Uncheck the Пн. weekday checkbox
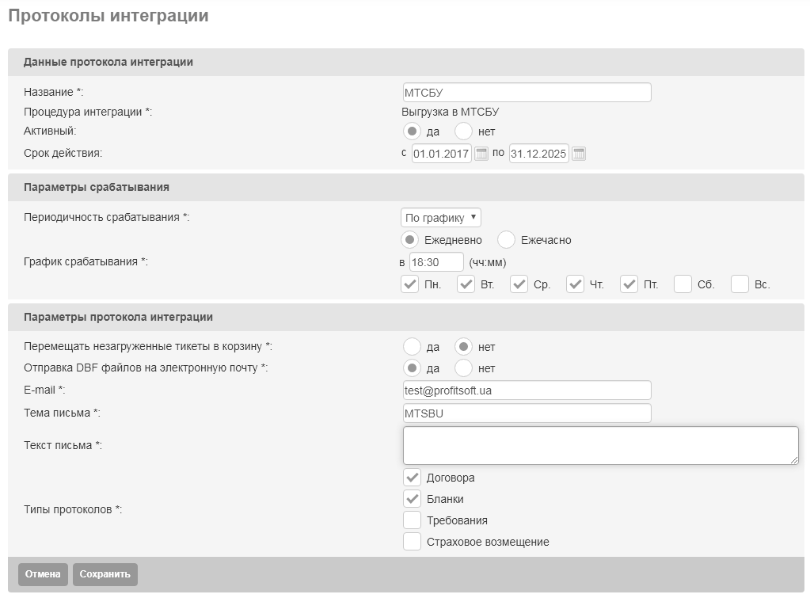The height and width of the screenshot is (598, 810). coord(409,284)
